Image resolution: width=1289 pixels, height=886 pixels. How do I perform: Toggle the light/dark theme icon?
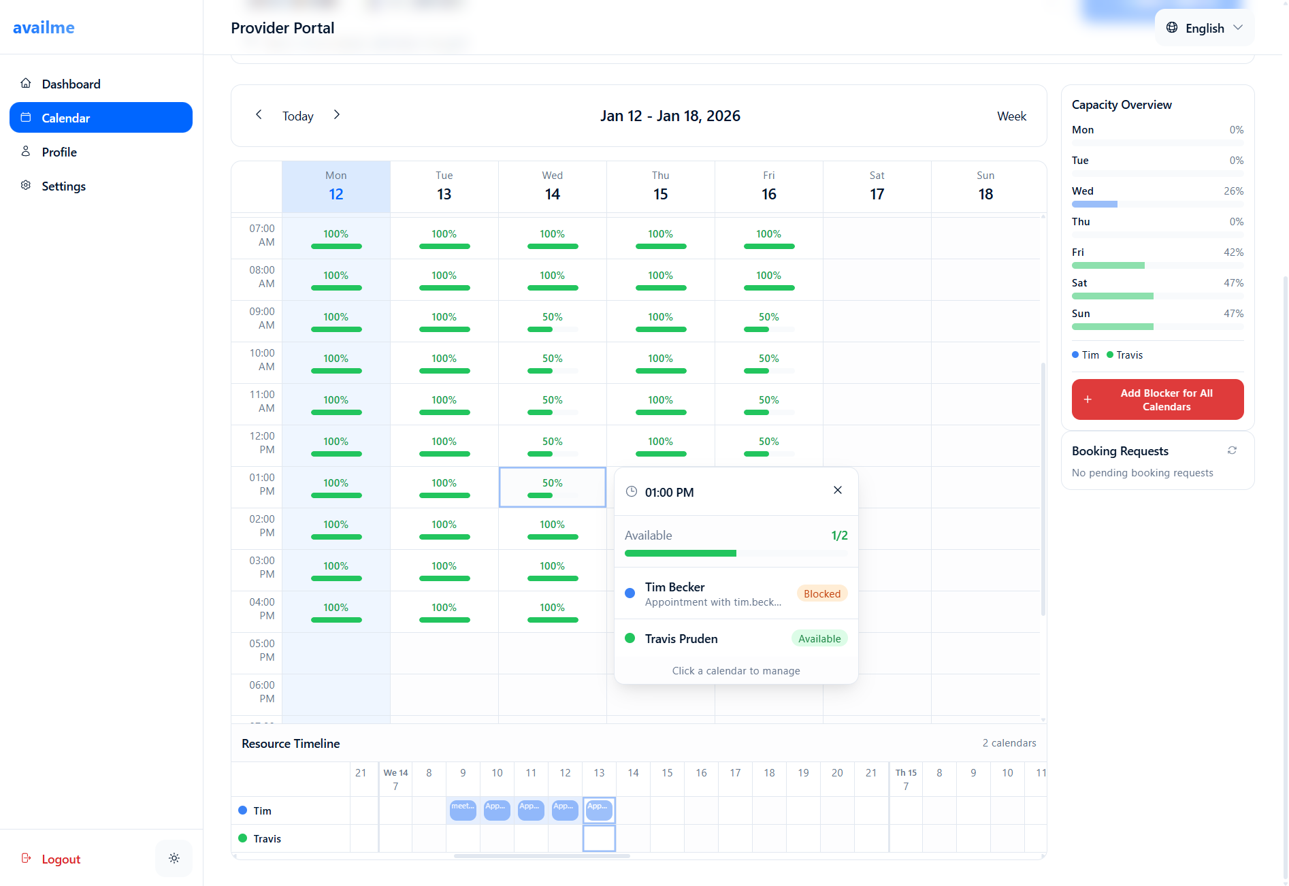pos(174,858)
